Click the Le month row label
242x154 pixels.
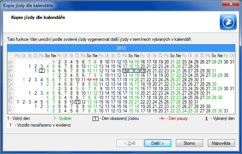(10, 62)
